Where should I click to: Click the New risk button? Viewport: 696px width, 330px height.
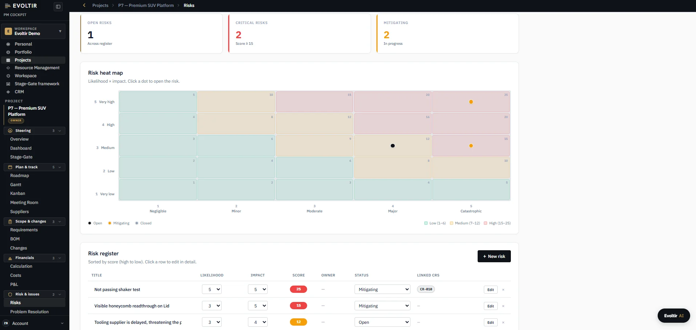[x=494, y=256]
